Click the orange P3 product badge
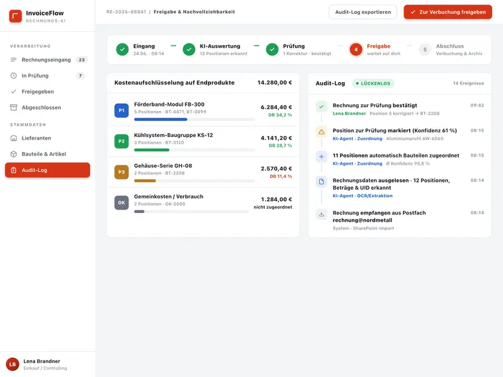The height and width of the screenshot is (377, 503). 122,172
